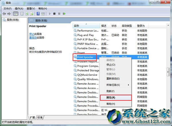Click the Start Service play icon
172x126 pixels.
pos(50,14)
